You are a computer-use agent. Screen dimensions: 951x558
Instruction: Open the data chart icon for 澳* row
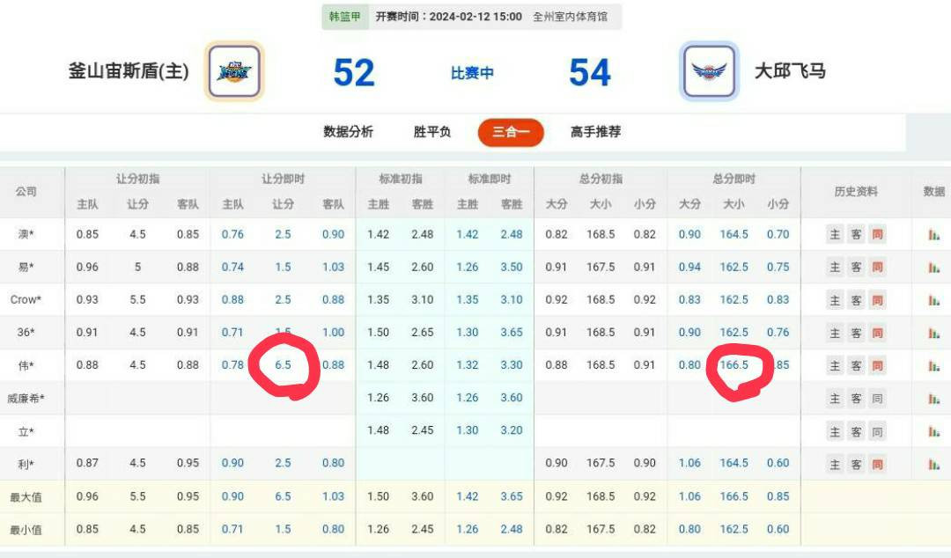(934, 234)
